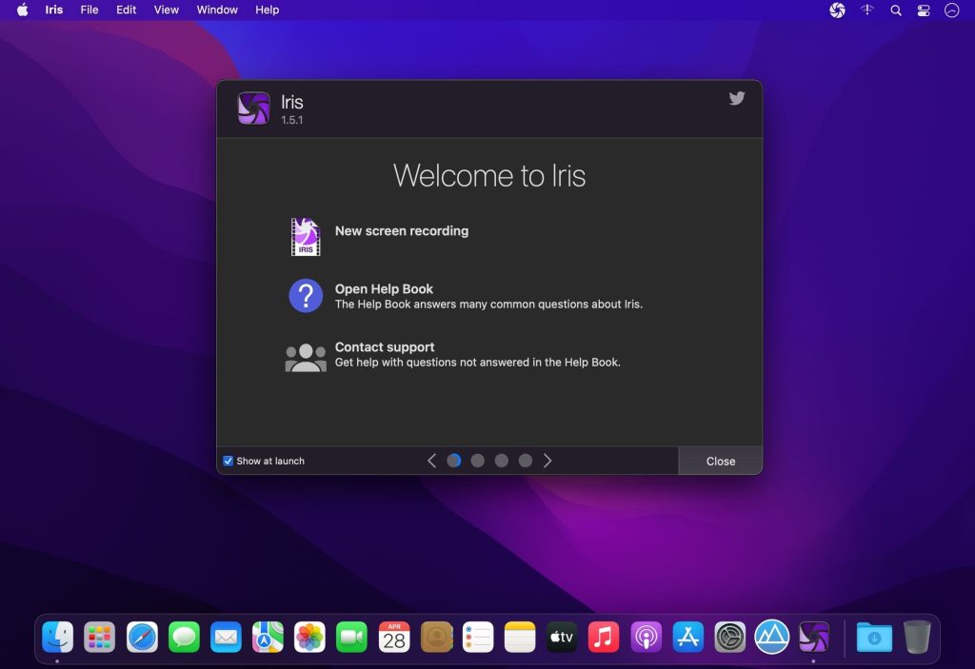Open the Window menu
The width and height of the screenshot is (975, 669).
pyautogui.click(x=217, y=10)
